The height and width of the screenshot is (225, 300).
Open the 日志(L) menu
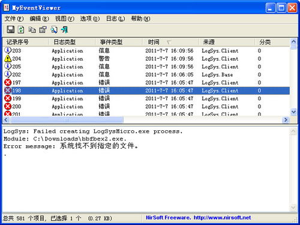coord(115,19)
